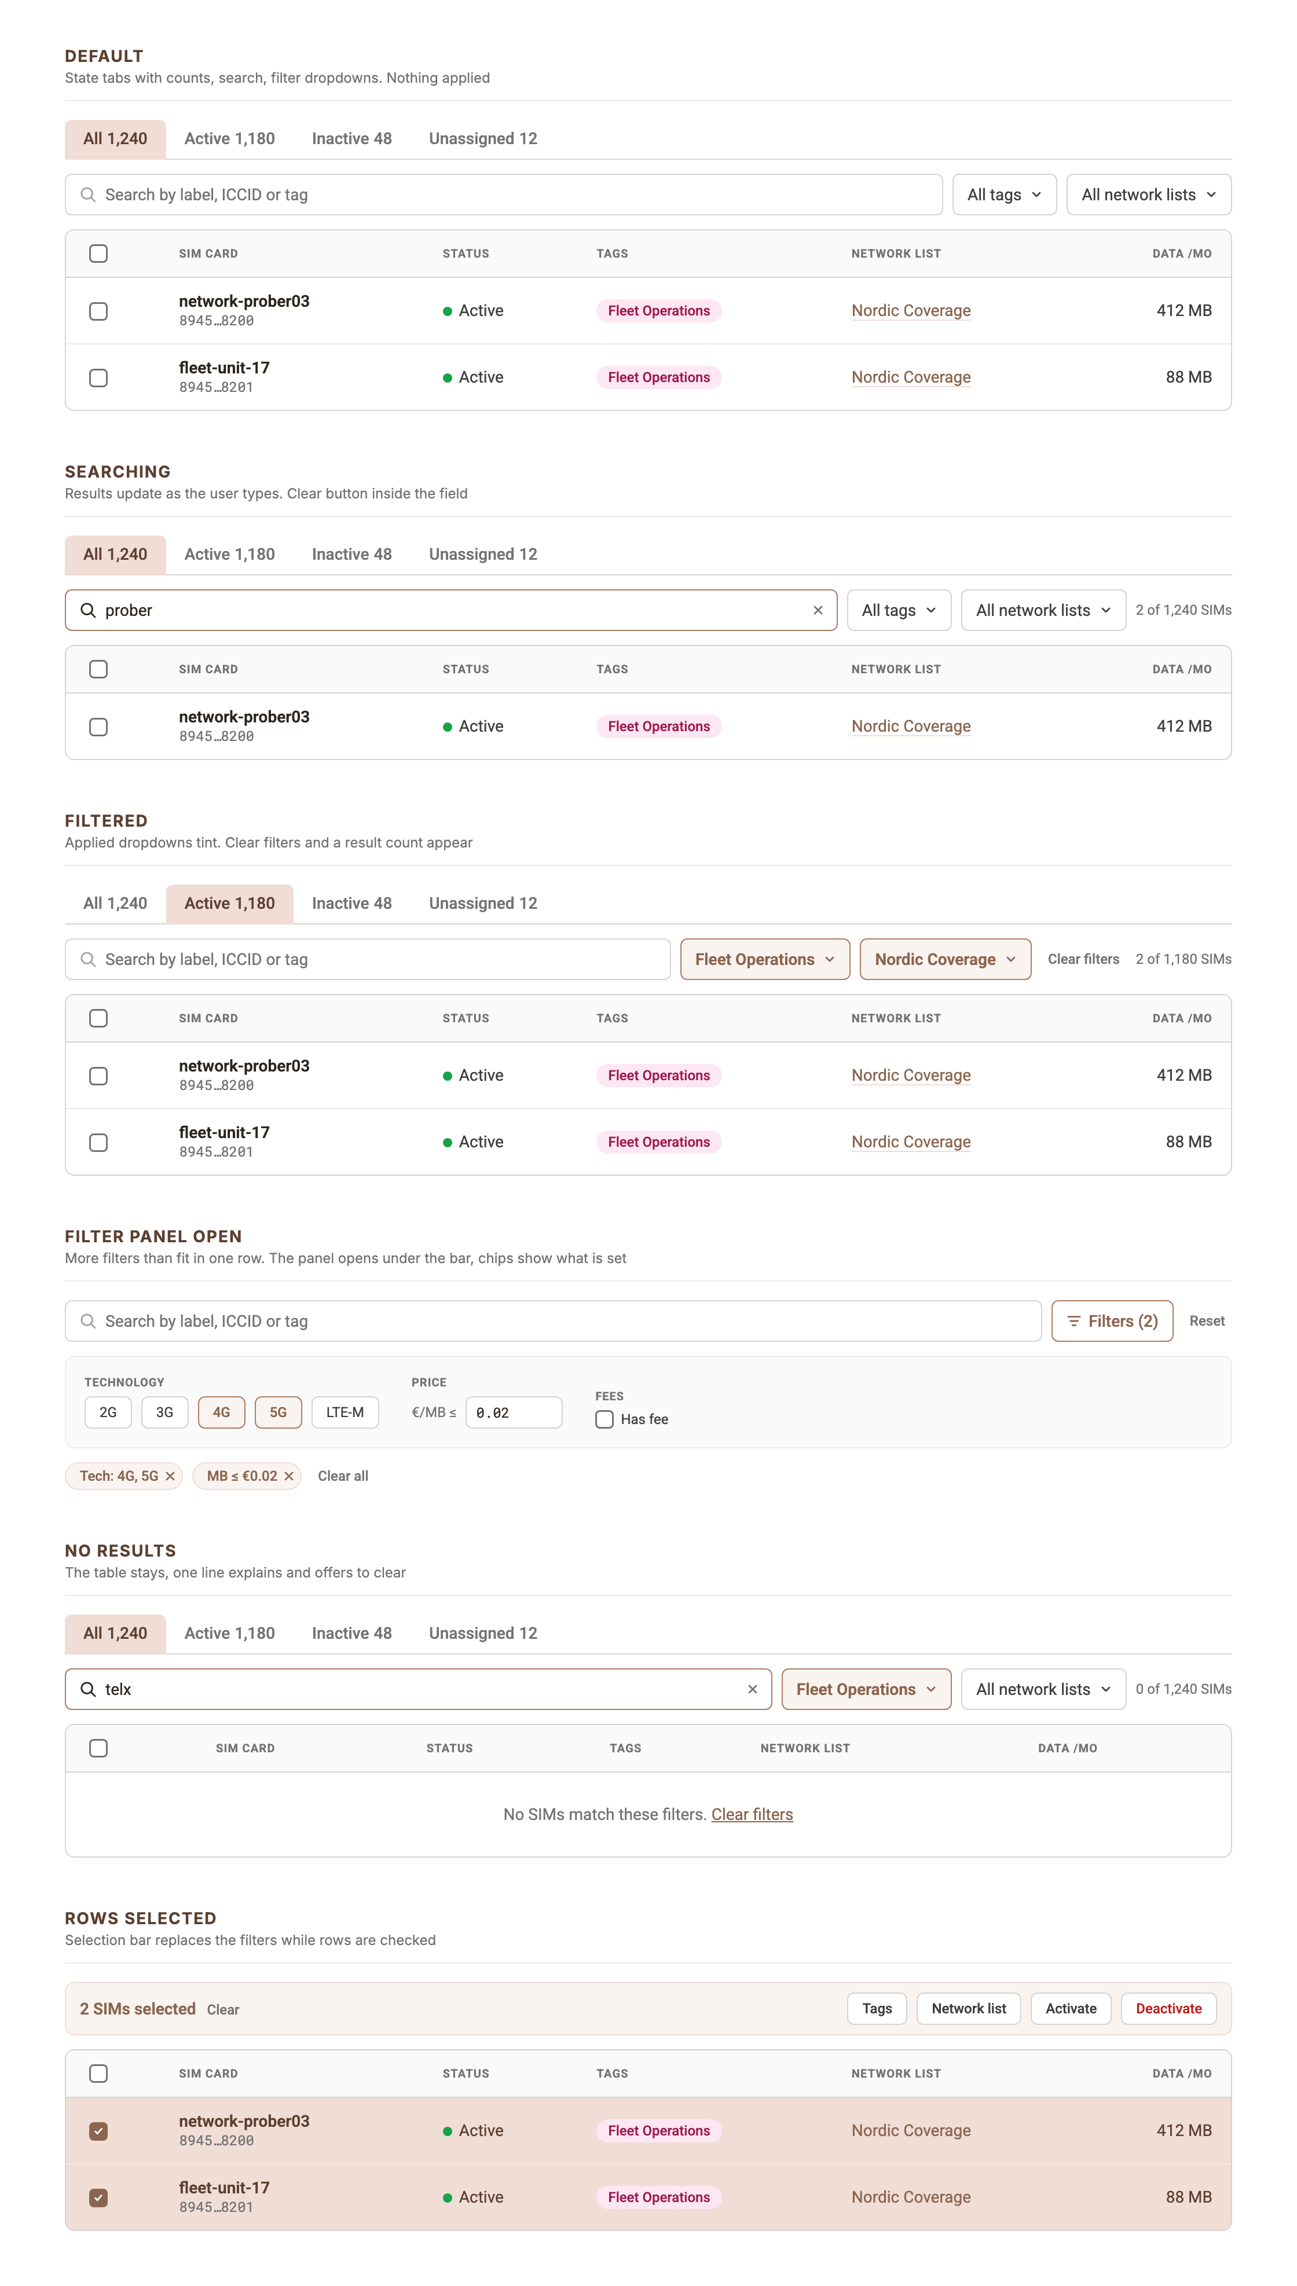1297x2286 pixels.
Task: Open the tinted 'Nordic Coverage' filter dropdown
Action: [945, 959]
